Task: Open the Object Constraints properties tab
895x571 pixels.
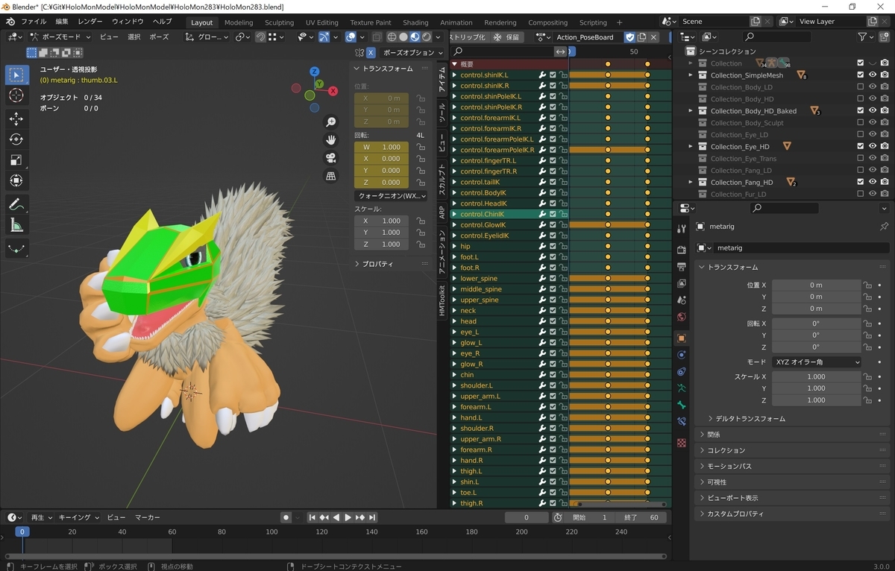Action: click(682, 372)
